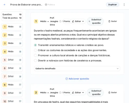
Task: Click the 'Questões:' summary label
Action: (7, 14)
